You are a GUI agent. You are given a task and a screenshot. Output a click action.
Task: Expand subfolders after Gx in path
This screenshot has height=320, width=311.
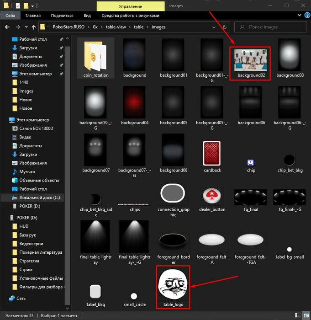pos(101,27)
